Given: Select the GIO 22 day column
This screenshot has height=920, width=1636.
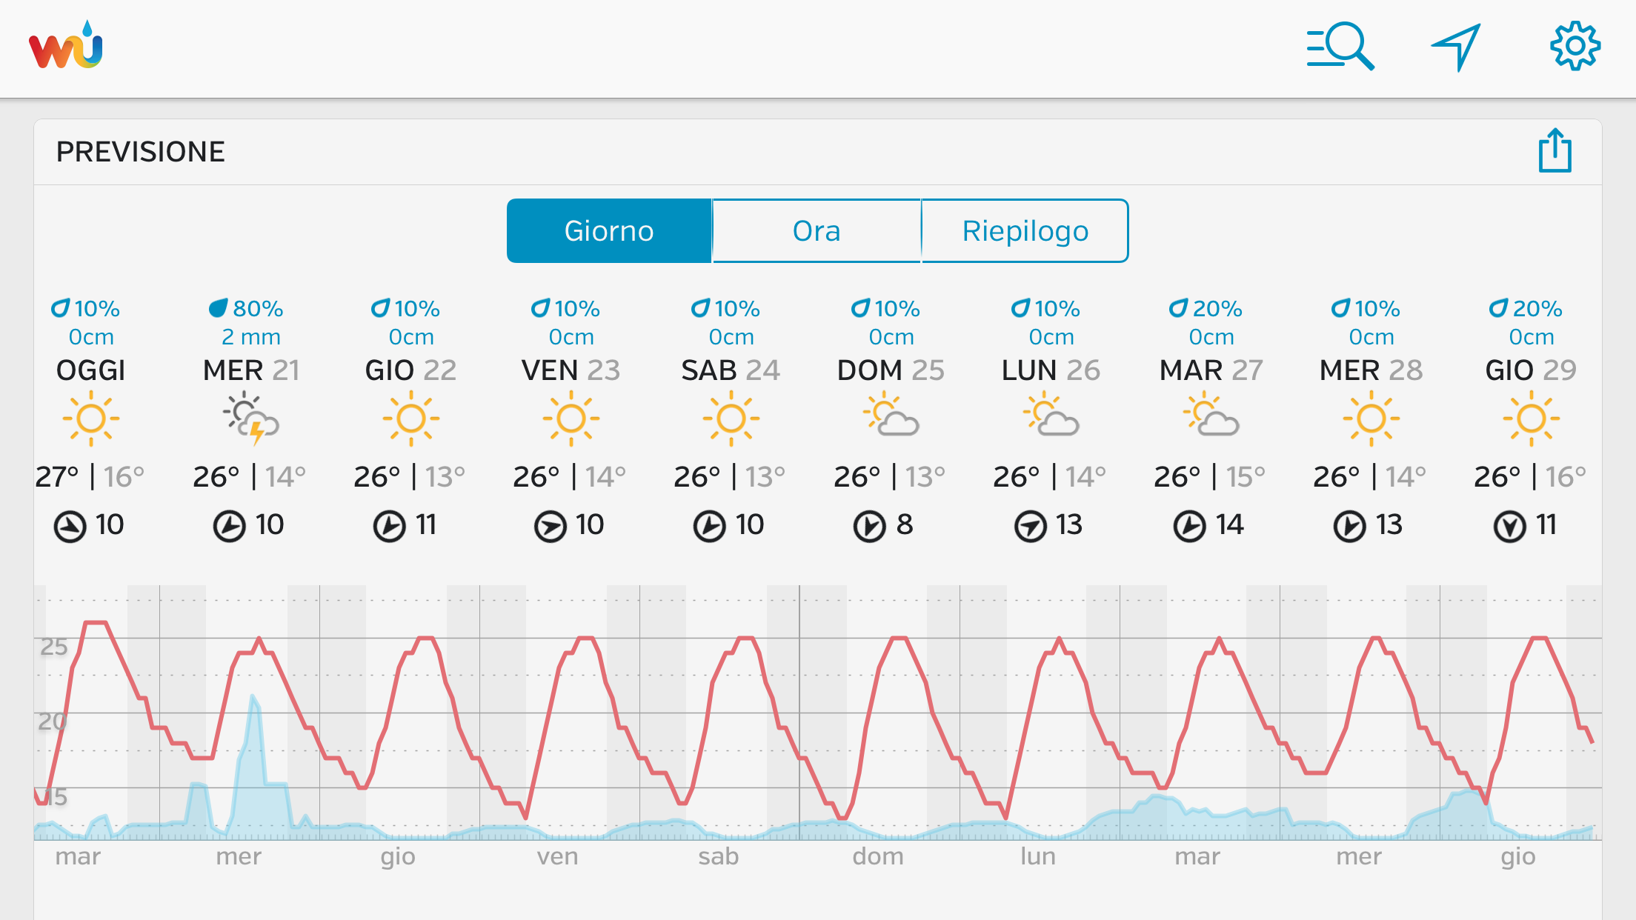Looking at the screenshot, I should 410,370.
